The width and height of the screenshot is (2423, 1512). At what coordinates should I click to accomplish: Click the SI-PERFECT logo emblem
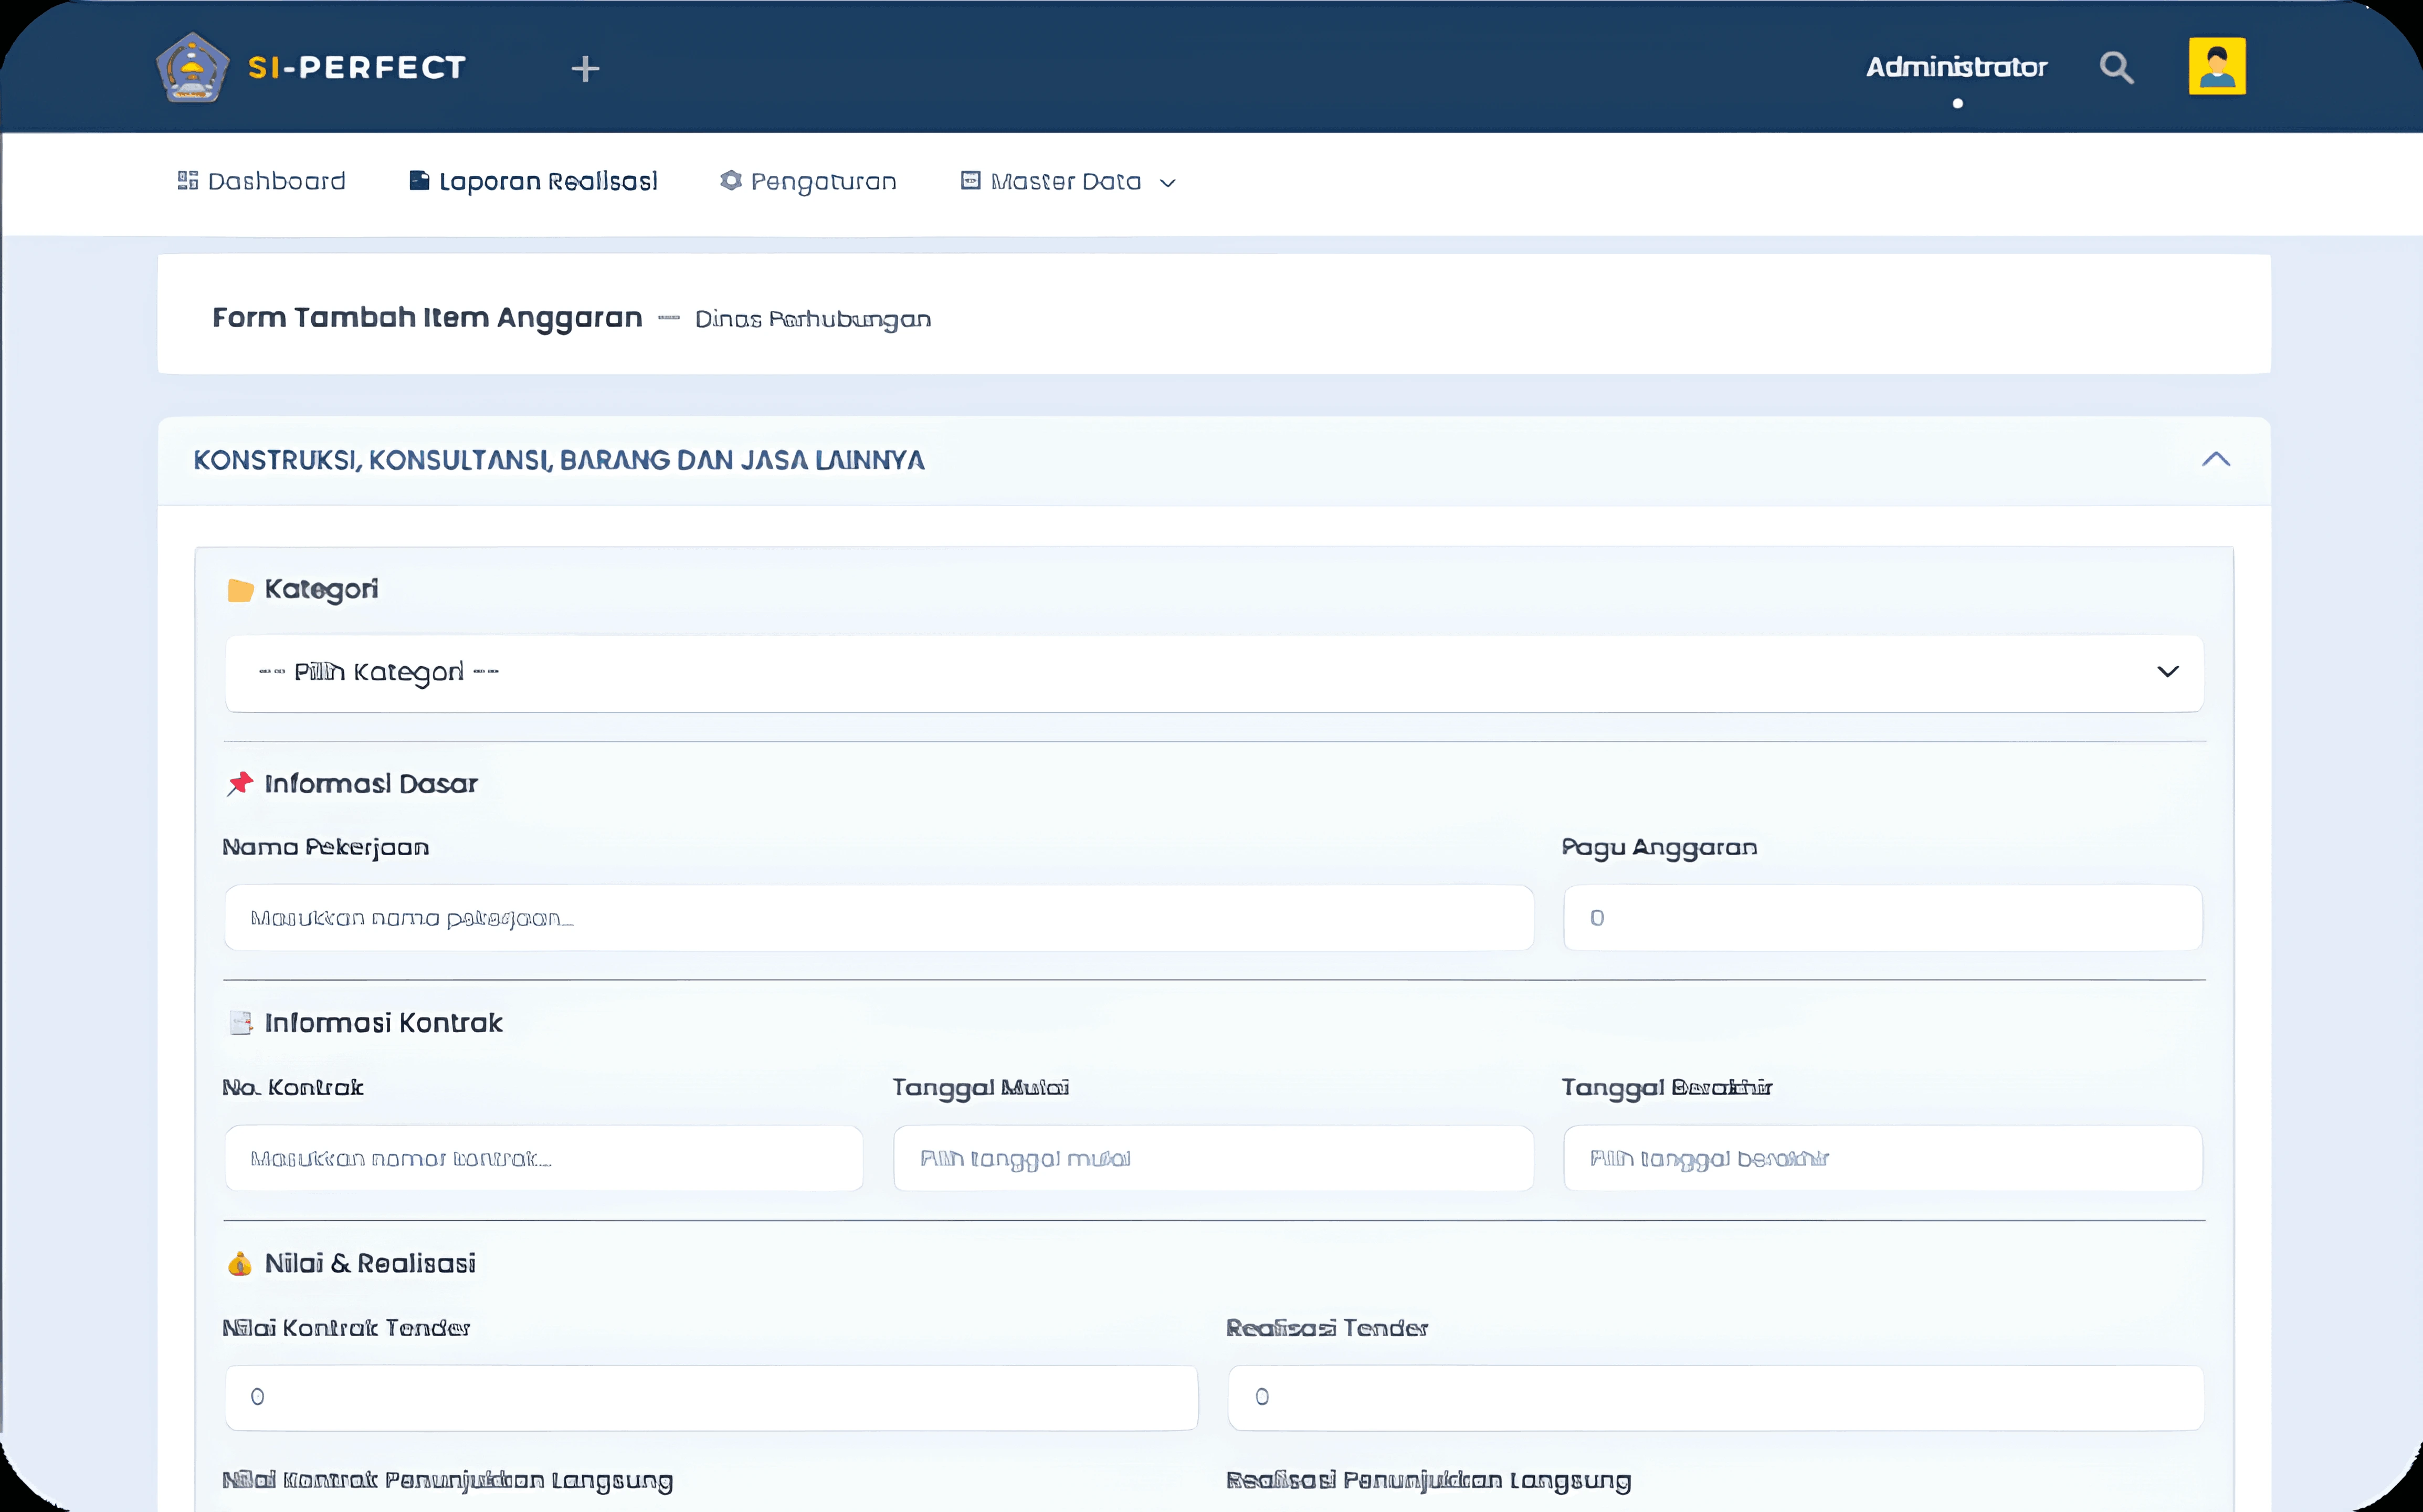click(192, 68)
